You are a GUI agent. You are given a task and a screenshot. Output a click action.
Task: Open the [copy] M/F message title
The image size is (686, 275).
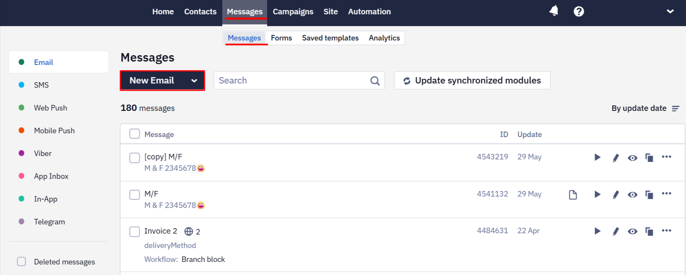[x=163, y=157]
